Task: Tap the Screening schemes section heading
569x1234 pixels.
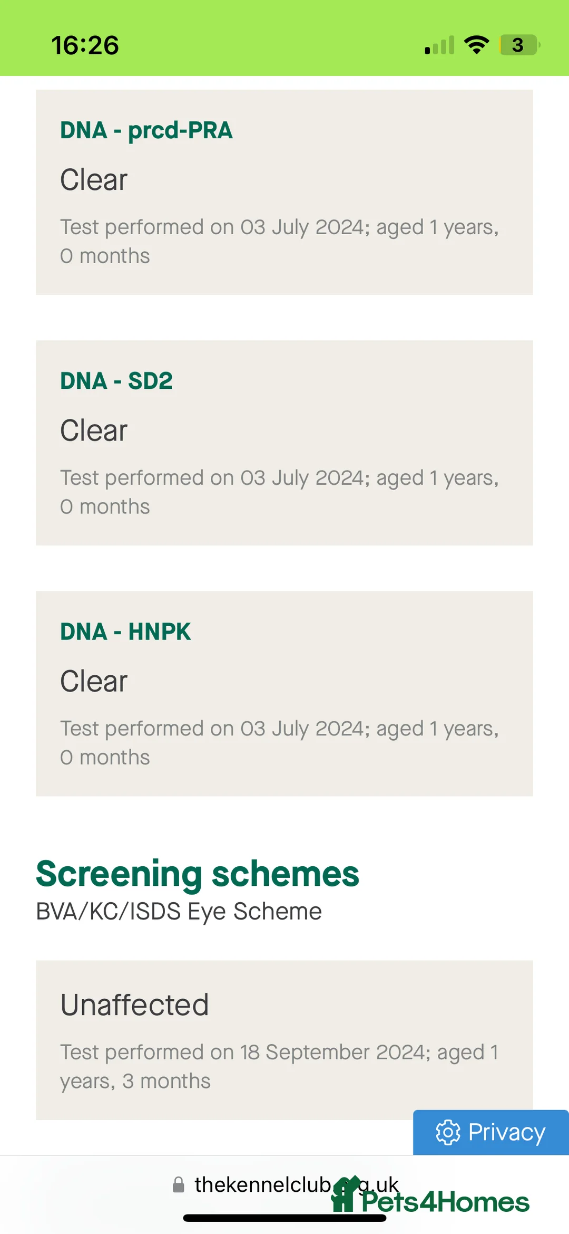Action: [197, 874]
